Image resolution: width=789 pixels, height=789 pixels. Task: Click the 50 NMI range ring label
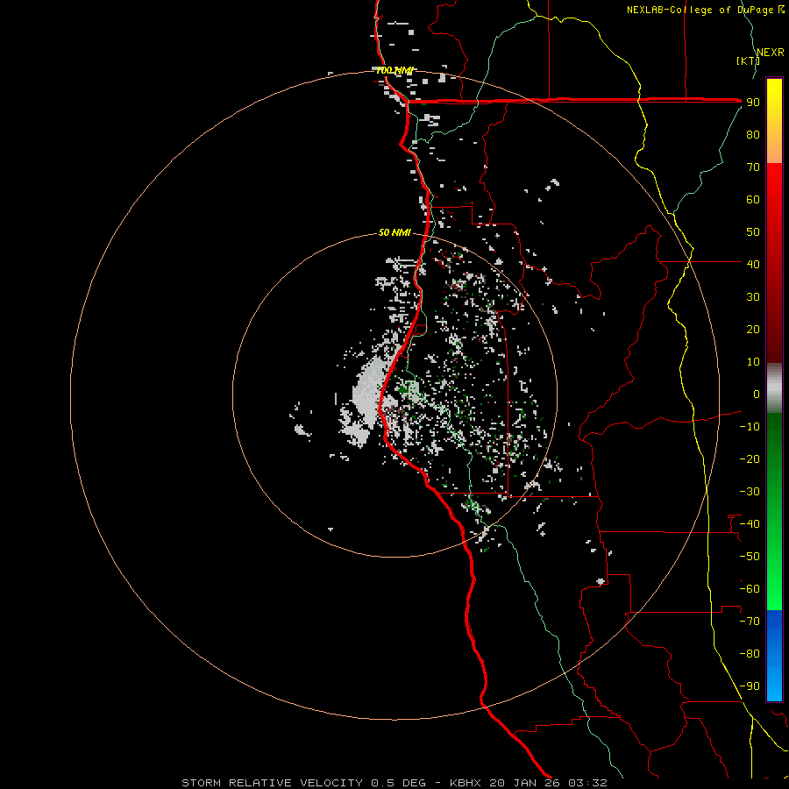tap(394, 232)
